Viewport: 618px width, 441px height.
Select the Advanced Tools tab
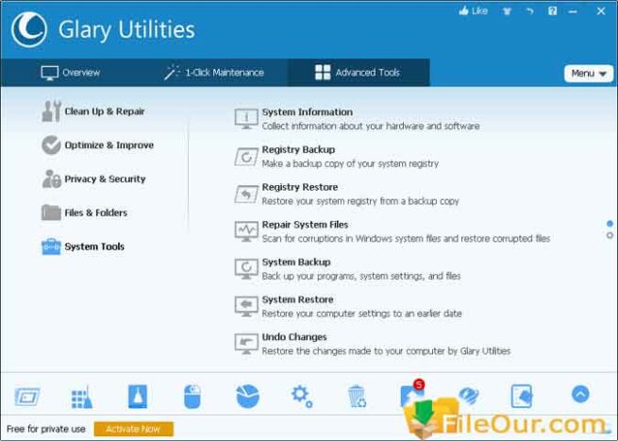[358, 73]
